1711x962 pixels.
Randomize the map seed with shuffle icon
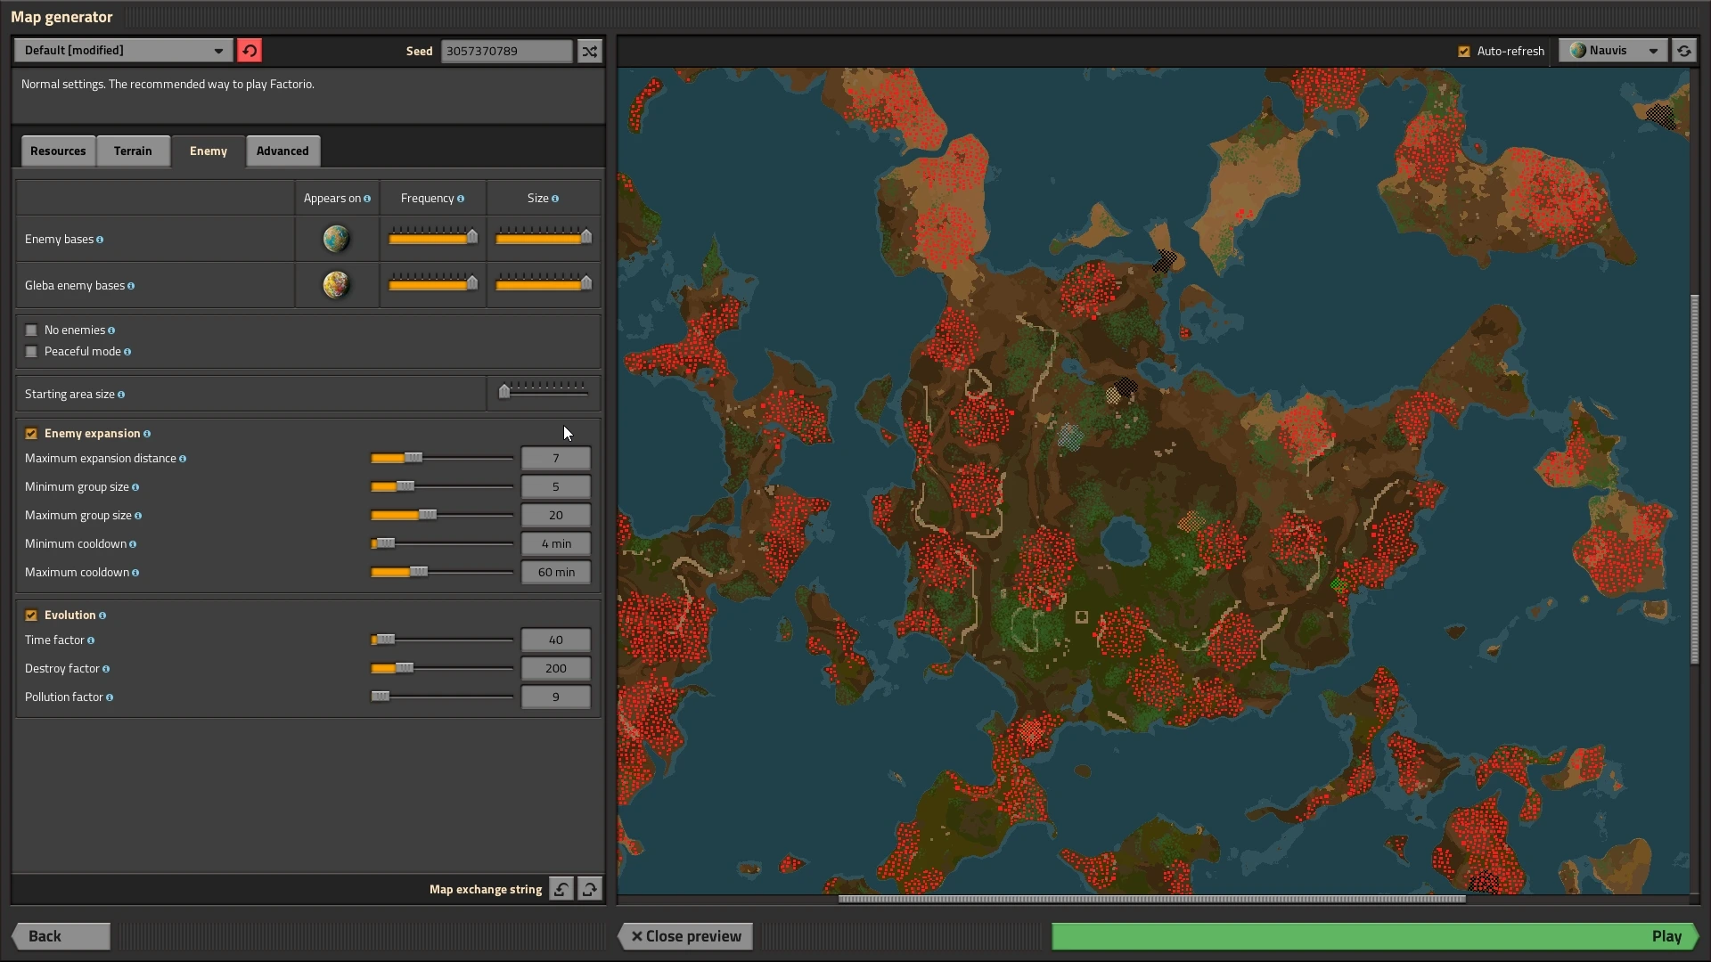coord(590,51)
